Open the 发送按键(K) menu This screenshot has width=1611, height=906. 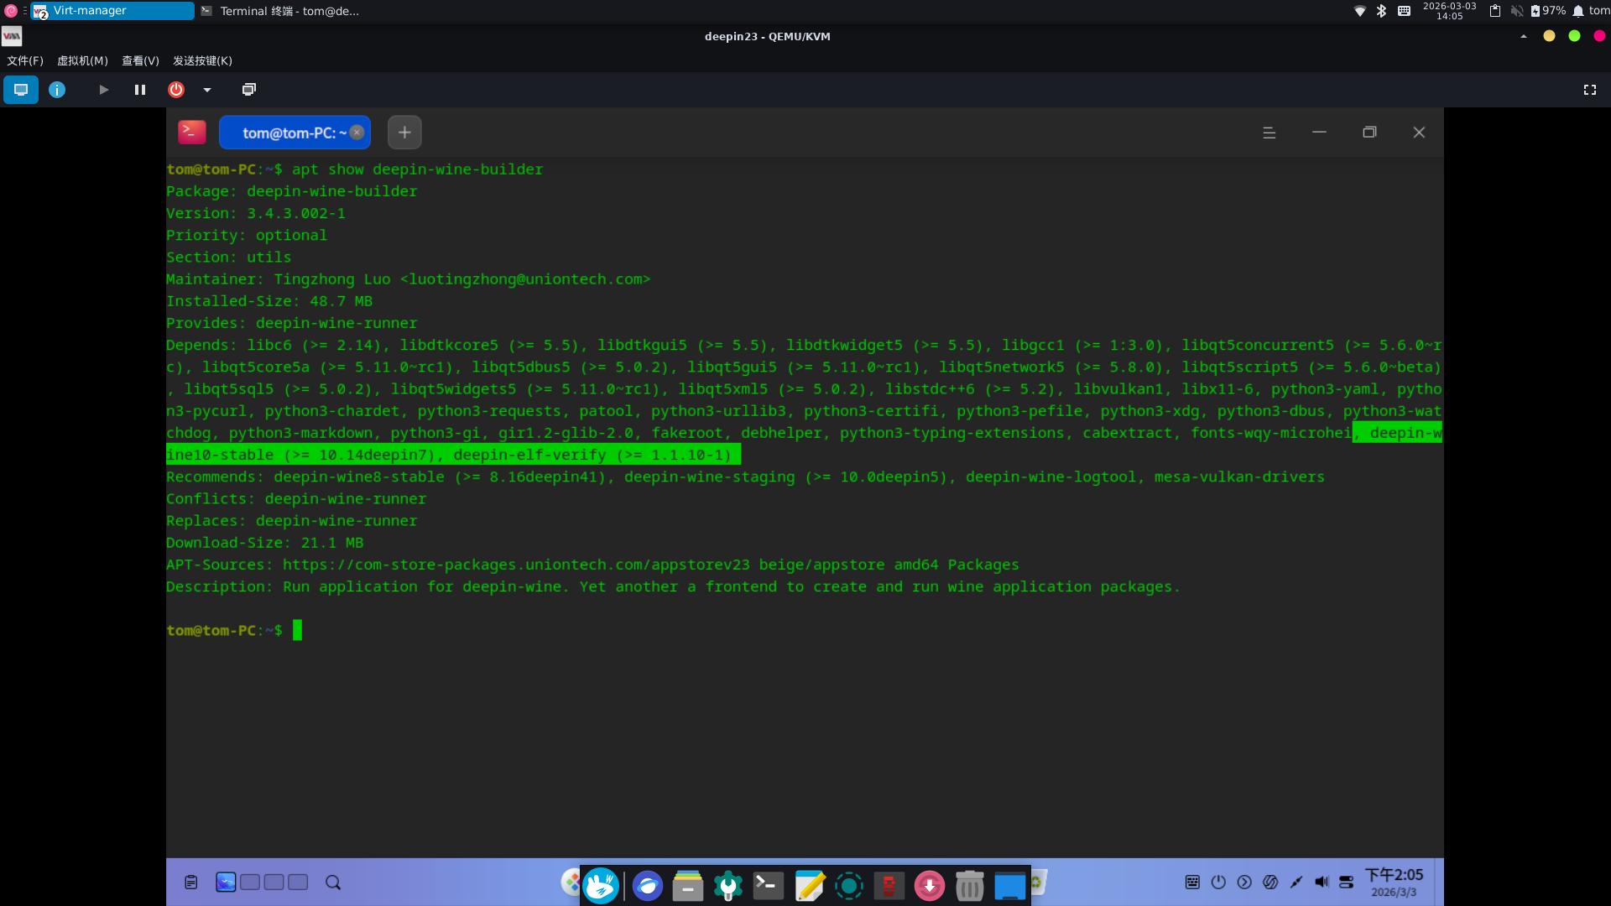pyautogui.click(x=202, y=60)
